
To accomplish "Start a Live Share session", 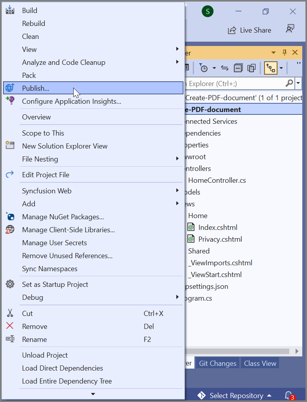I will 250,30.
